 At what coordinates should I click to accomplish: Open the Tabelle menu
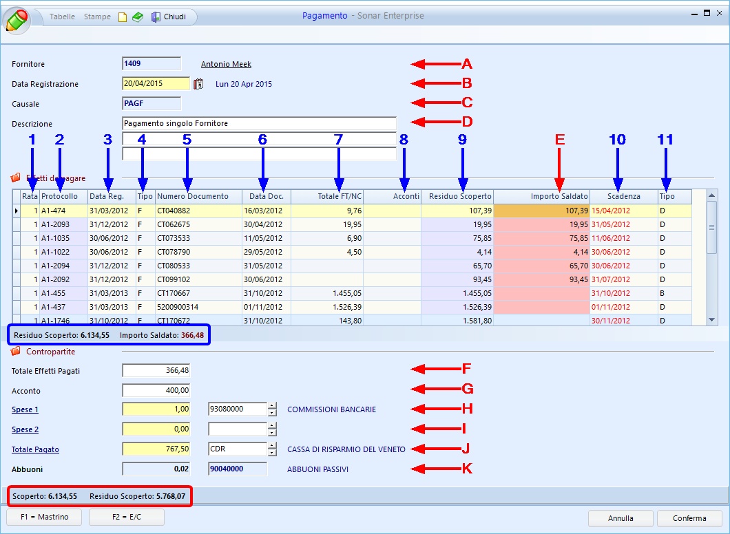coord(62,17)
